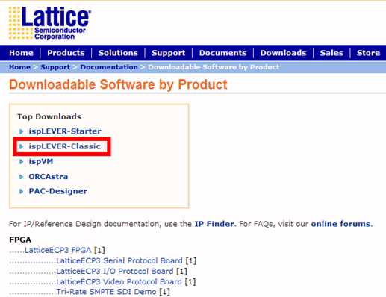This screenshot has height=297, width=386.
Task: Open the Support menu
Action: click(x=169, y=53)
